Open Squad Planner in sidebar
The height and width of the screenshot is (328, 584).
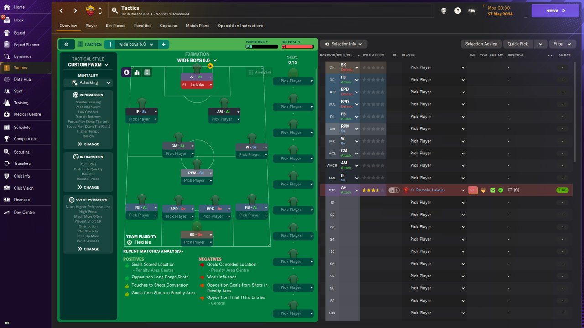click(26, 45)
